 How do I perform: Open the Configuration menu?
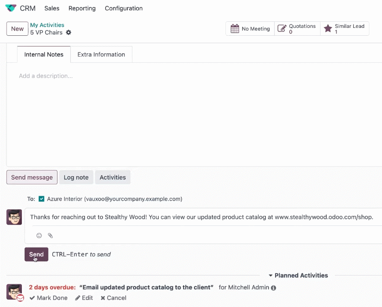pos(124,8)
